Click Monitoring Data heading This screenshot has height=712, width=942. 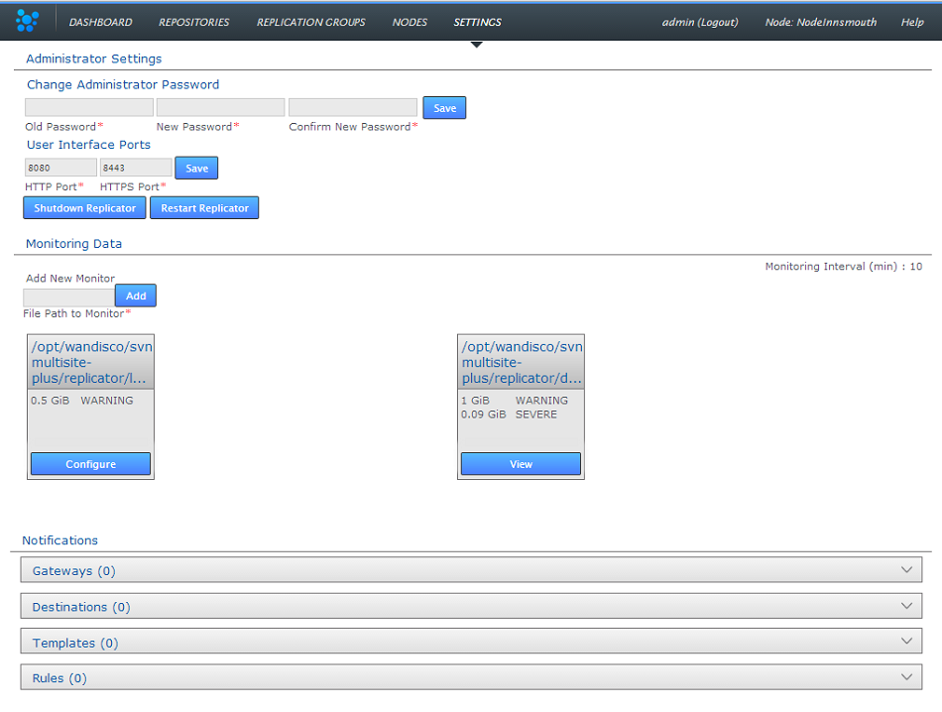[74, 244]
